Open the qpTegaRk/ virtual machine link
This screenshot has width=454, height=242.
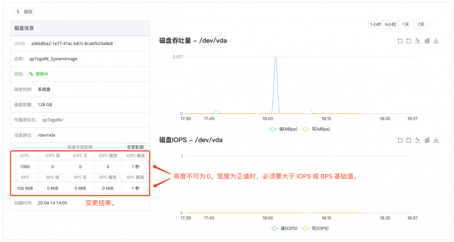(x=52, y=120)
